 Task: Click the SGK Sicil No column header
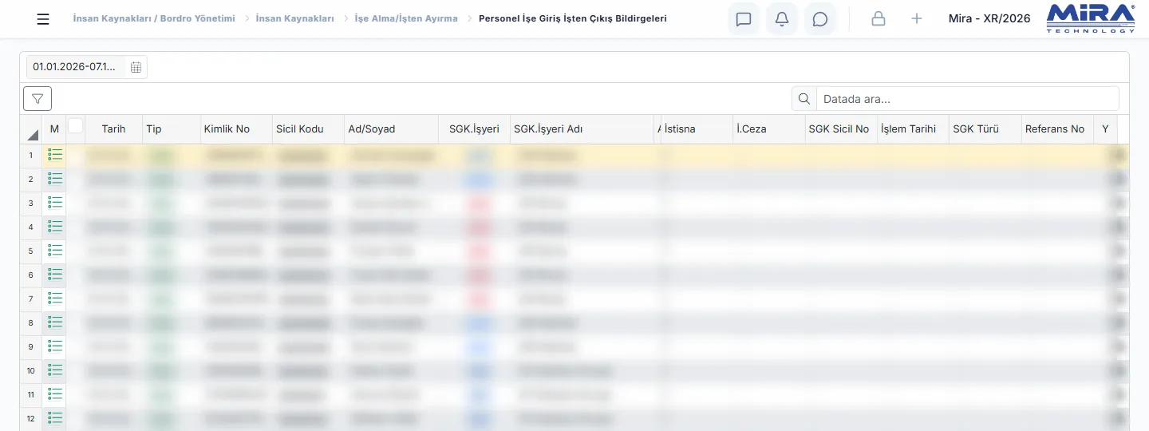[x=840, y=129]
